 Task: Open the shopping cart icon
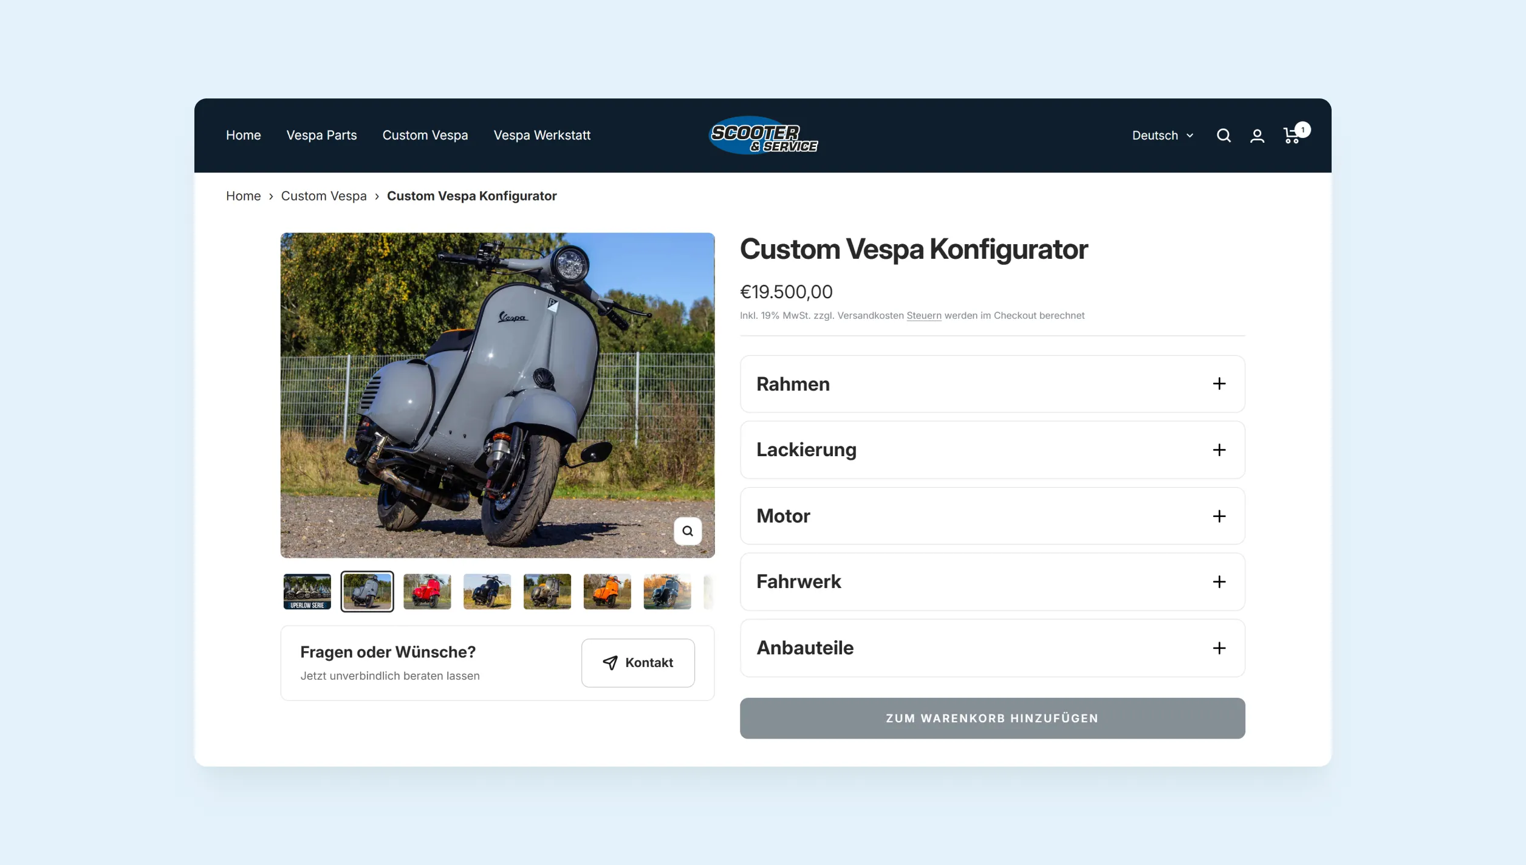(x=1292, y=135)
